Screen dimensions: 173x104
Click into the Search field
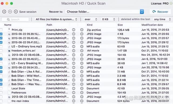tap(15, 19)
